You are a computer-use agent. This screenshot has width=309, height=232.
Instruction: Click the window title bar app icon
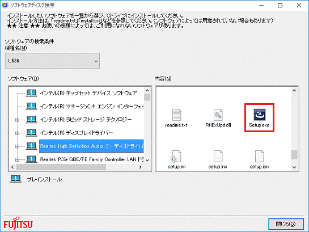pos(5,5)
